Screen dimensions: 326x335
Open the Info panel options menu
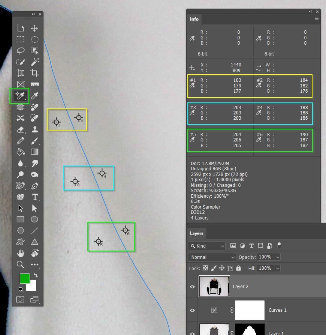point(317,19)
